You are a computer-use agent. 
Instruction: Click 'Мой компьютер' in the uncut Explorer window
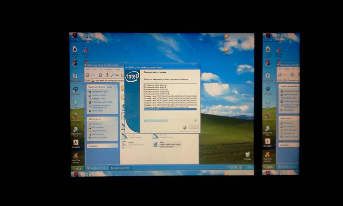96,134
